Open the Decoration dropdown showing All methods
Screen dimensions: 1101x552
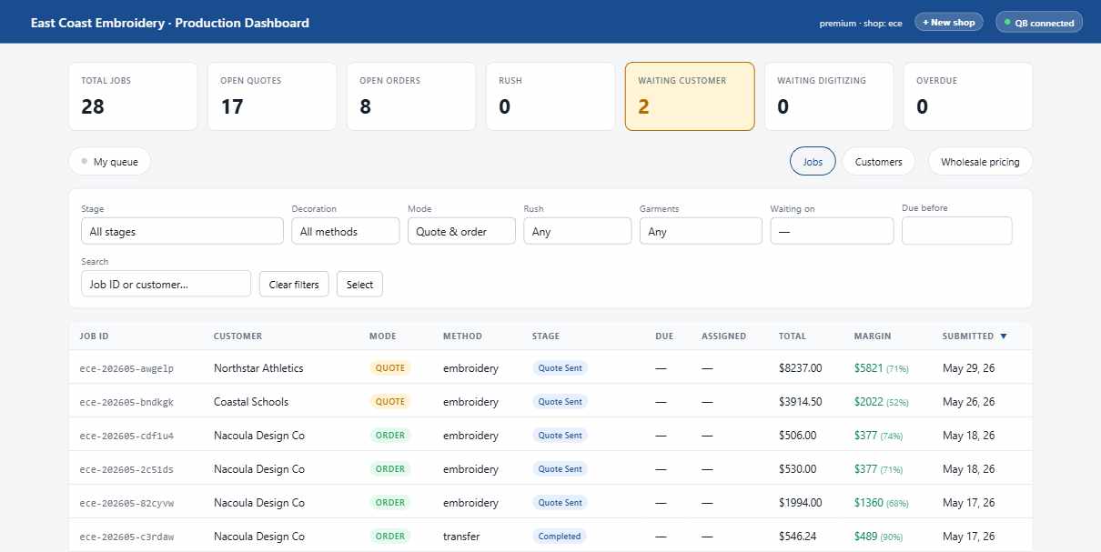pyautogui.click(x=345, y=231)
